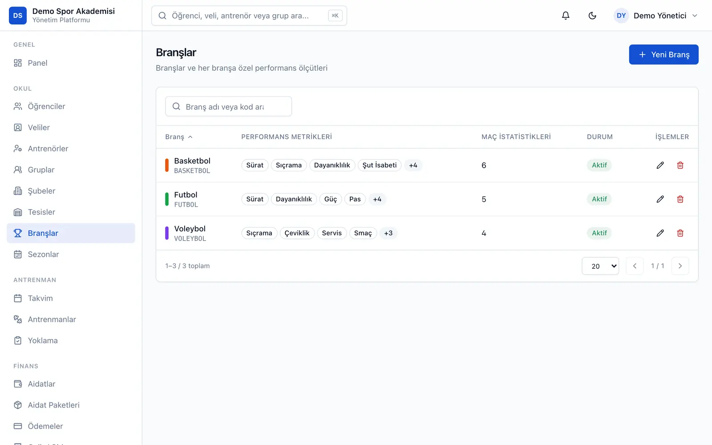Open Takvim page link
The height and width of the screenshot is (445, 712).
(71, 298)
